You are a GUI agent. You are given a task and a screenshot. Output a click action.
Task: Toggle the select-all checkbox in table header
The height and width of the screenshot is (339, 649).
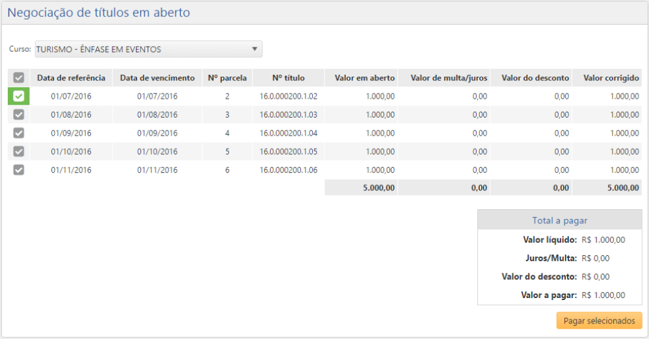(19, 78)
